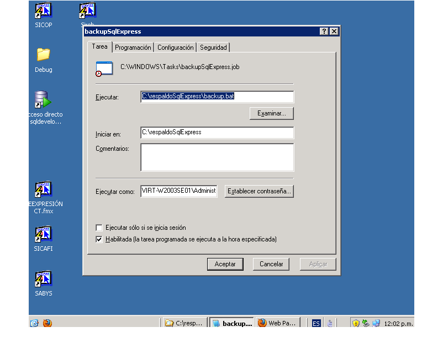
Task: Click the security shield tray icon
Action: 356,323
